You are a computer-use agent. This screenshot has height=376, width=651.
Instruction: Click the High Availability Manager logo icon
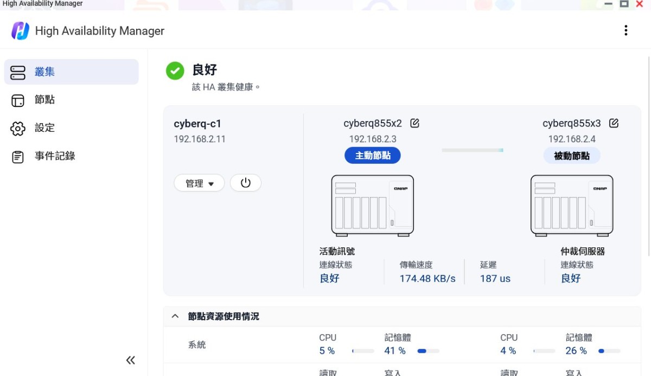[x=21, y=31]
